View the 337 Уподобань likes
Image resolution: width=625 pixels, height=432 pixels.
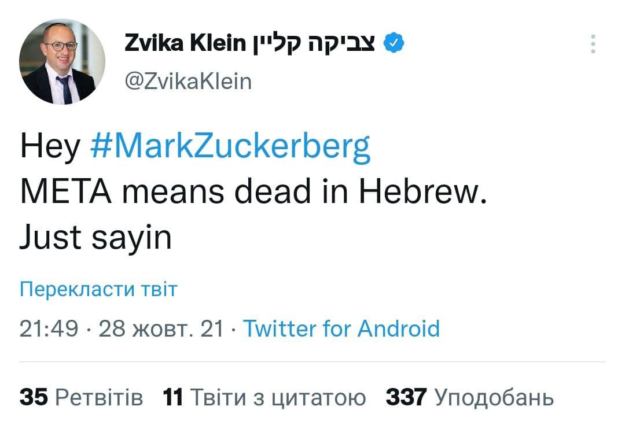470,397
